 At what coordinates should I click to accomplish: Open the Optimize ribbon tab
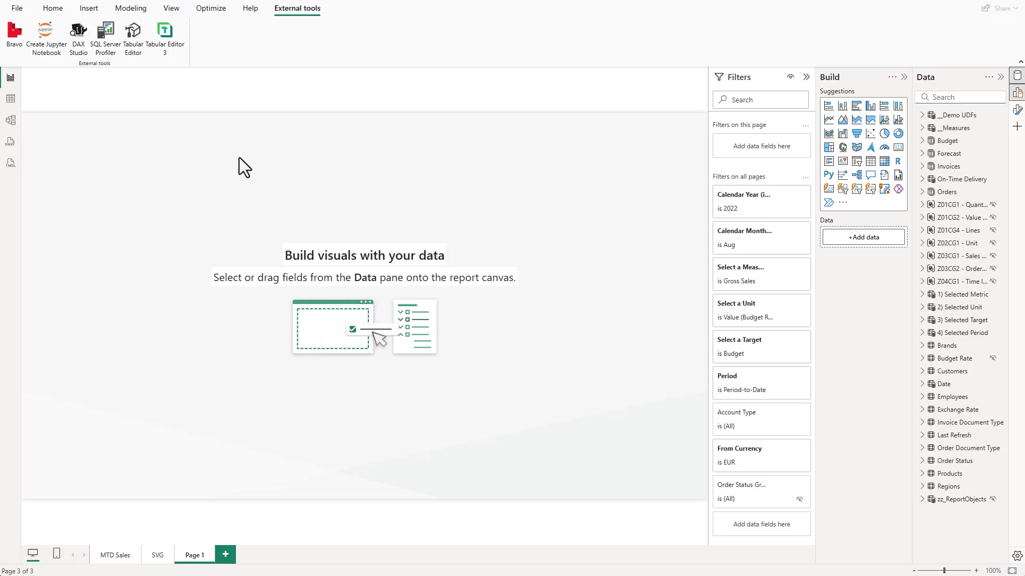point(211,8)
